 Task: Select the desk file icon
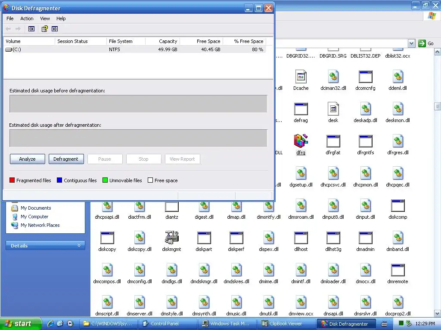(333, 109)
